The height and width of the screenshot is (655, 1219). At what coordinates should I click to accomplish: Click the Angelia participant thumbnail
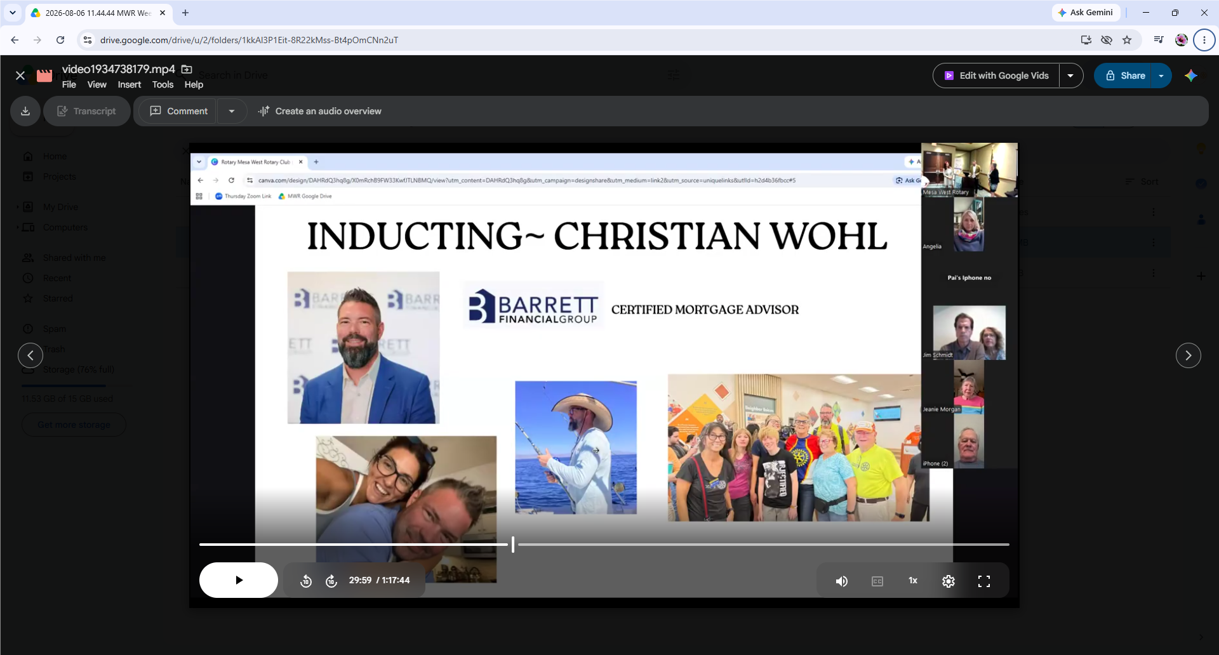point(969,224)
